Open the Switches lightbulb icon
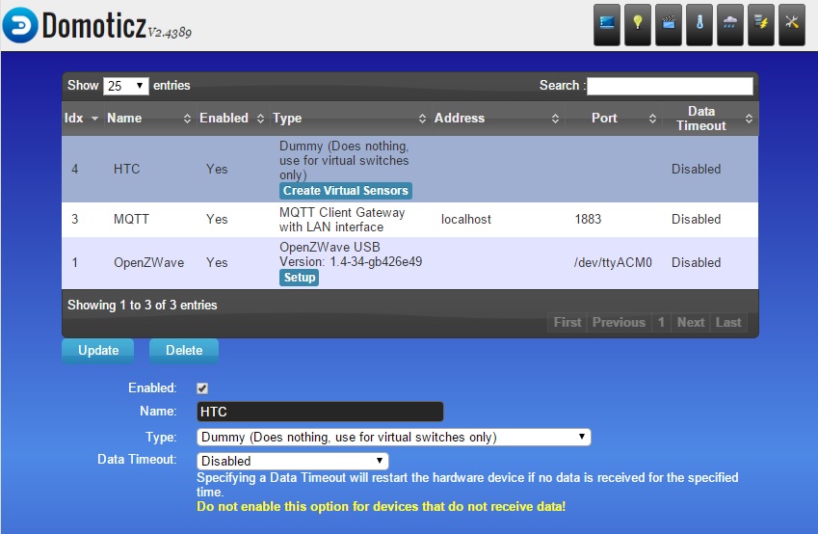The width and height of the screenshot is (818, 534). [638, 24]
